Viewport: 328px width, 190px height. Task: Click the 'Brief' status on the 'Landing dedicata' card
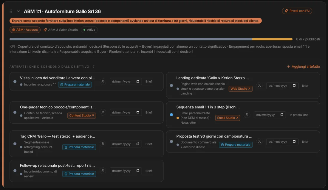click(305, 85)
